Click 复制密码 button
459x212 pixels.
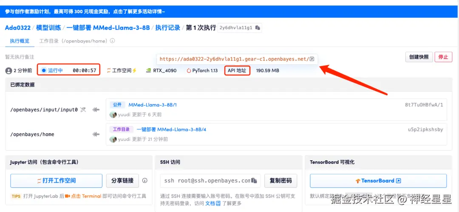[x=281, y=181]
